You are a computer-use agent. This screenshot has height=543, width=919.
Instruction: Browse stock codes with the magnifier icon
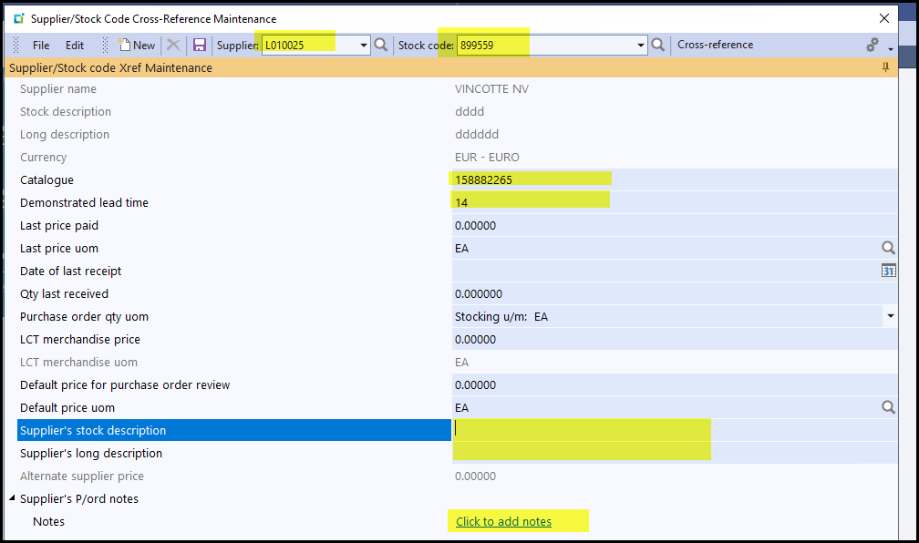[x=657, y=45]
